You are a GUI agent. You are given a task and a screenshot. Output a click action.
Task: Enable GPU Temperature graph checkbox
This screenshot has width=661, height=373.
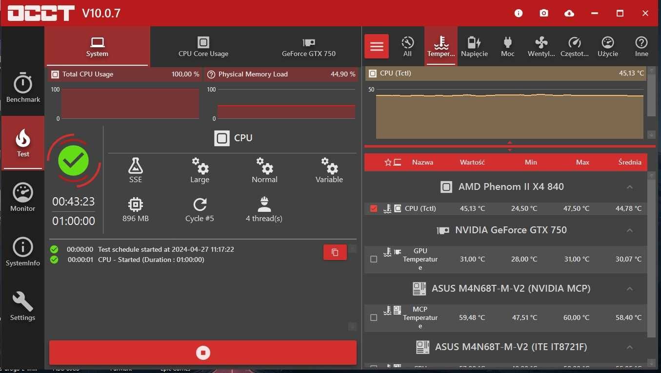pyautogui.click(x=374, y=260)
